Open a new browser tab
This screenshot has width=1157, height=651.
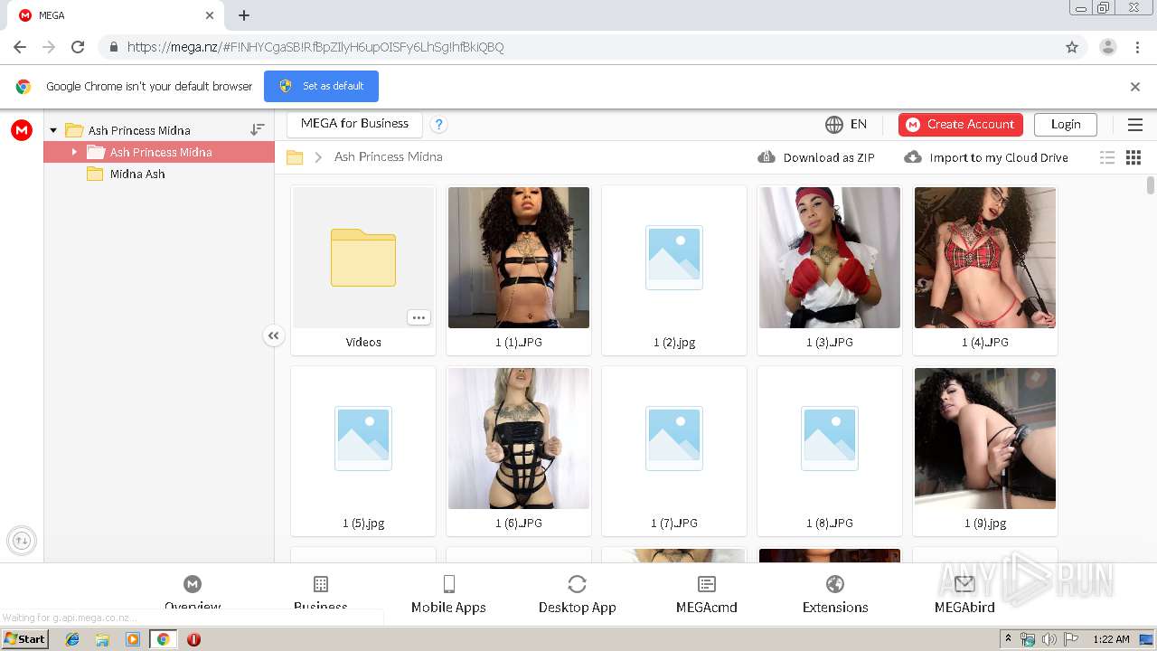pos(244,15)
